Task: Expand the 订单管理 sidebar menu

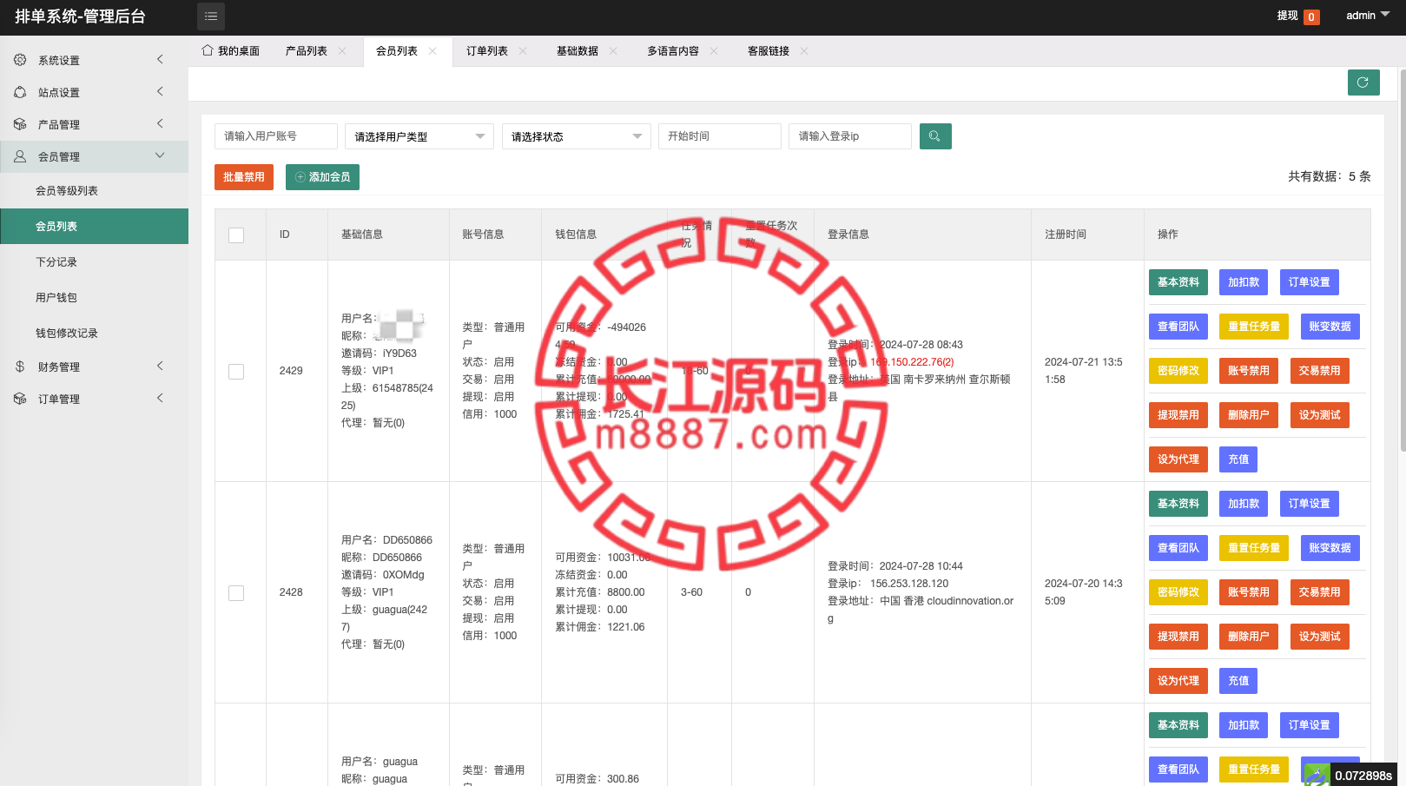Action: point(94,399)
